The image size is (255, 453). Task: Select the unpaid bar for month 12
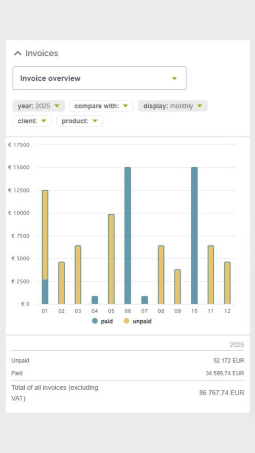[x=228, y=283]
